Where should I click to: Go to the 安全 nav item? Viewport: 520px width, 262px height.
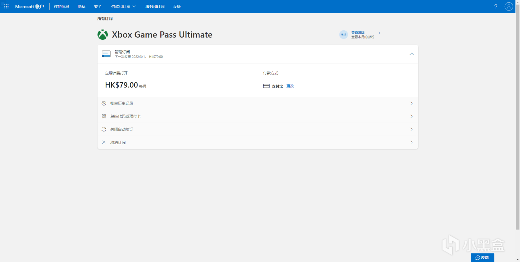tap(97, 6)
